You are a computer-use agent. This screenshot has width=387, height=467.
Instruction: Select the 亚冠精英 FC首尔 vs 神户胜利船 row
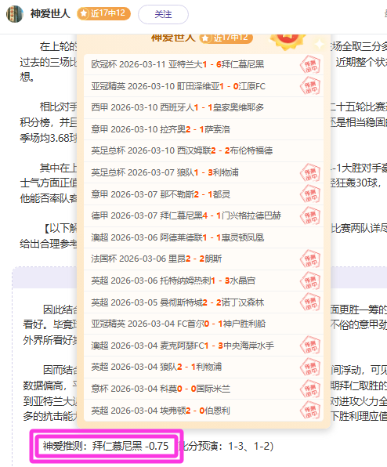pyautogui.click(x=204, y=324)
